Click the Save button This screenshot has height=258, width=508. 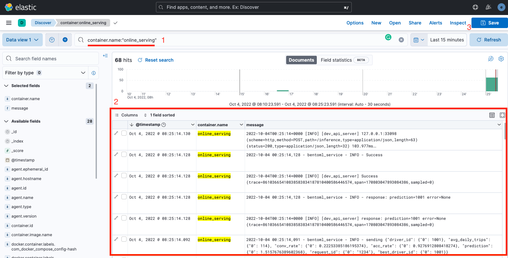click(x=490, y=23)
